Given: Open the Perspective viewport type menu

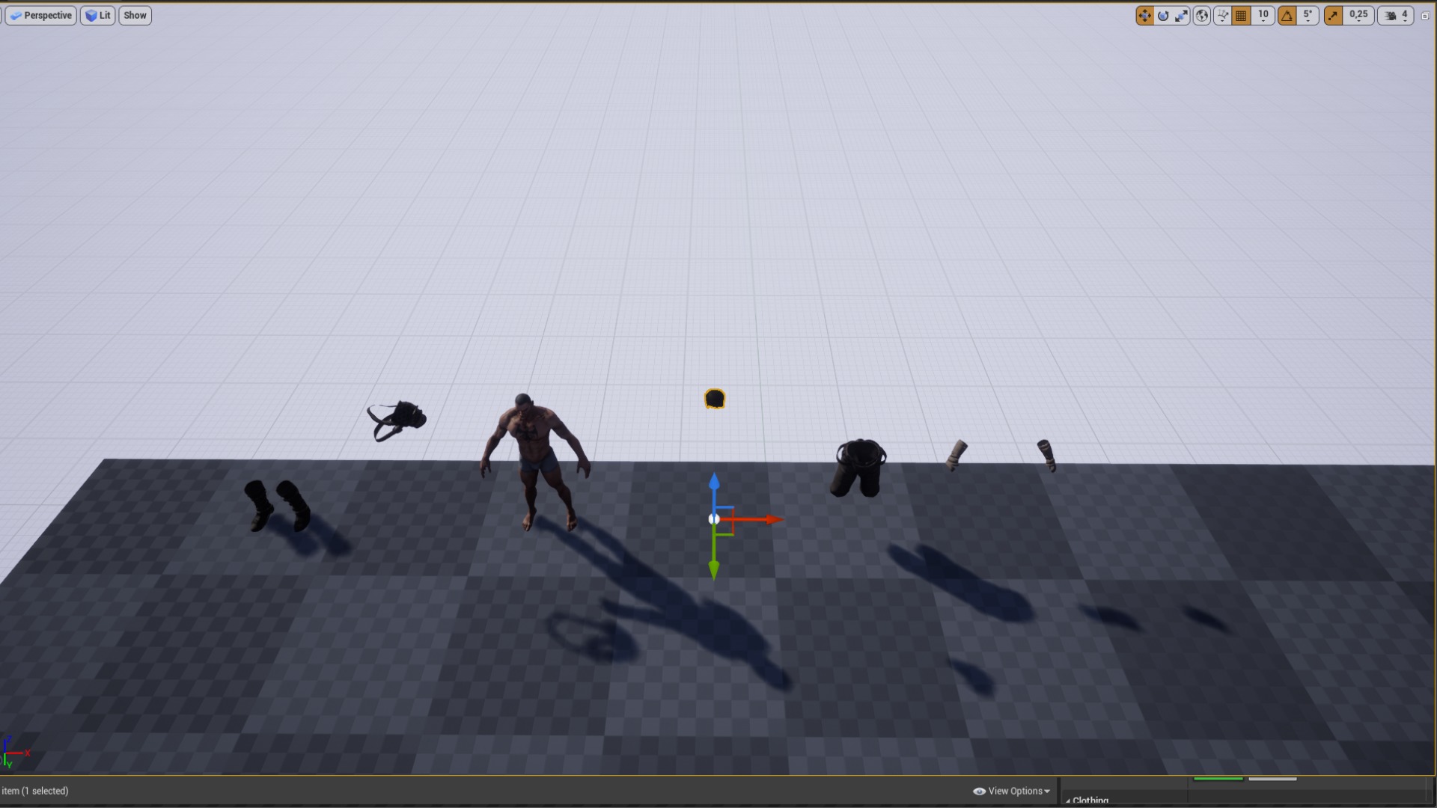Looking at the screenshot, I should pos(41,16).
